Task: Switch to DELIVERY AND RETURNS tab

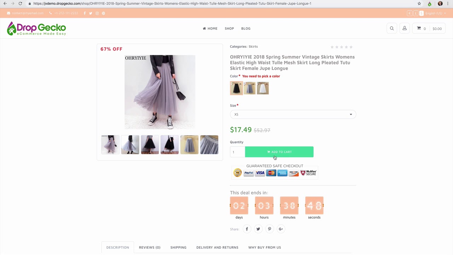Action: tap(217, 247)
